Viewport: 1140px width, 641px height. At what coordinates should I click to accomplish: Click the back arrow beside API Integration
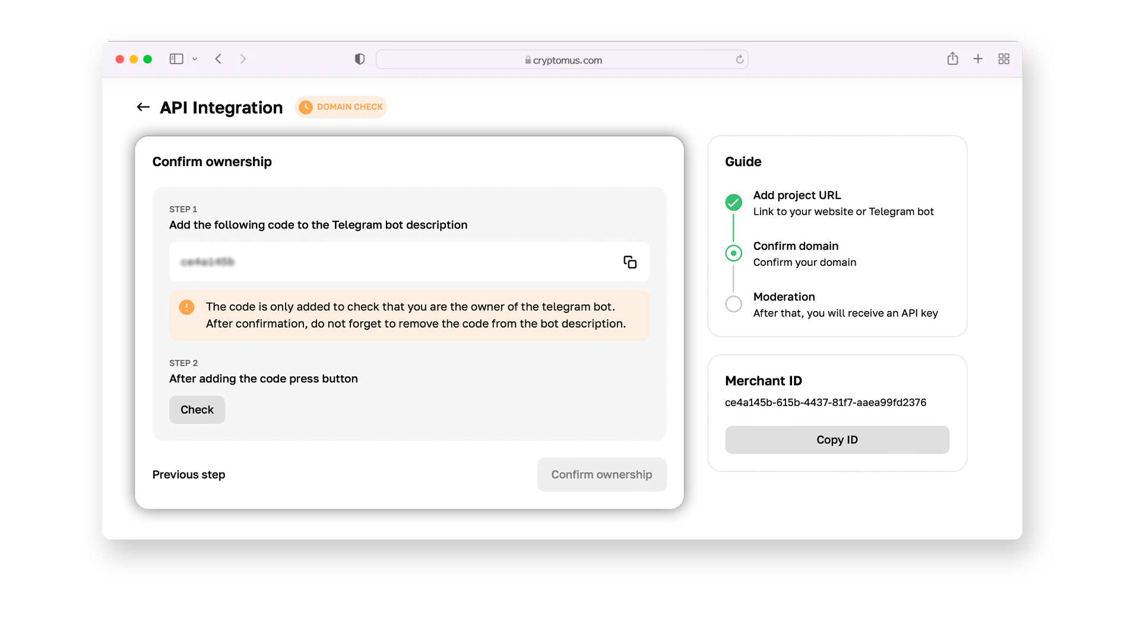[142, 107]
